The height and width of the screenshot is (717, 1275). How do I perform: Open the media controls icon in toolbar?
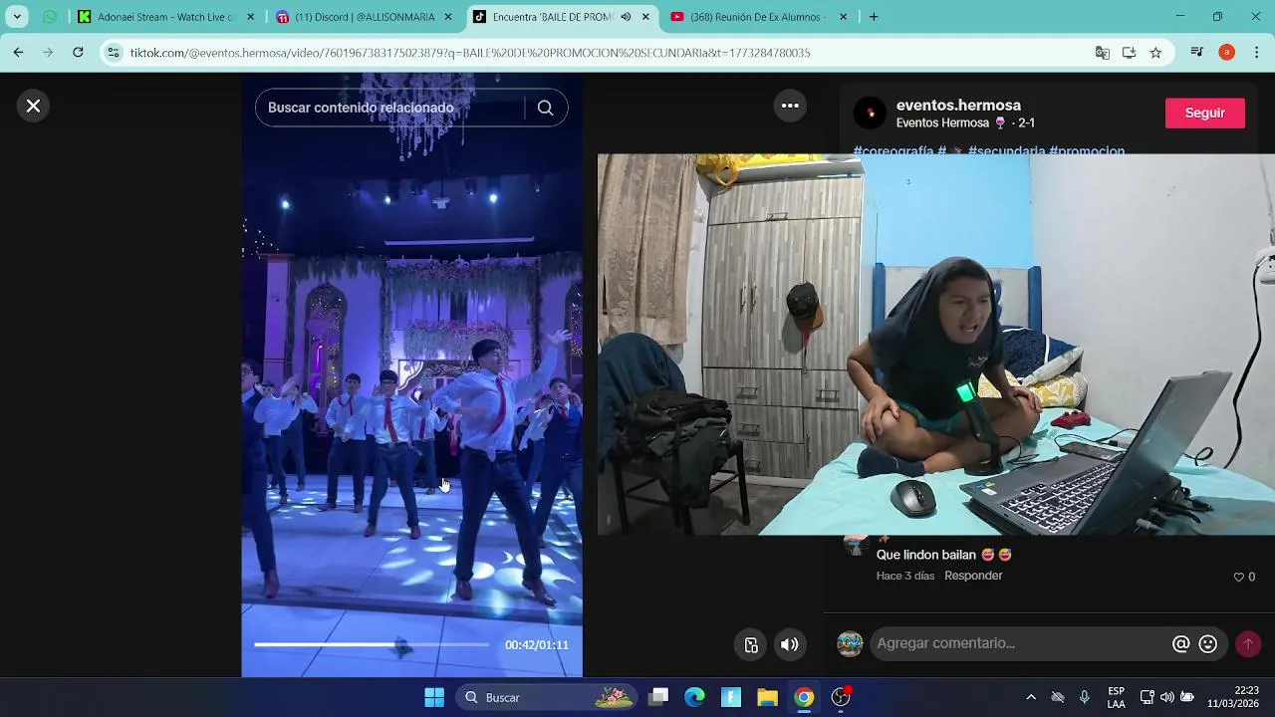point(1197,53)
